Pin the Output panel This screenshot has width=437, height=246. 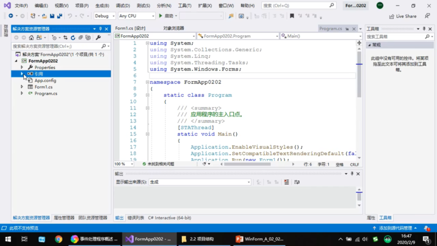click(x=352, y=174)
